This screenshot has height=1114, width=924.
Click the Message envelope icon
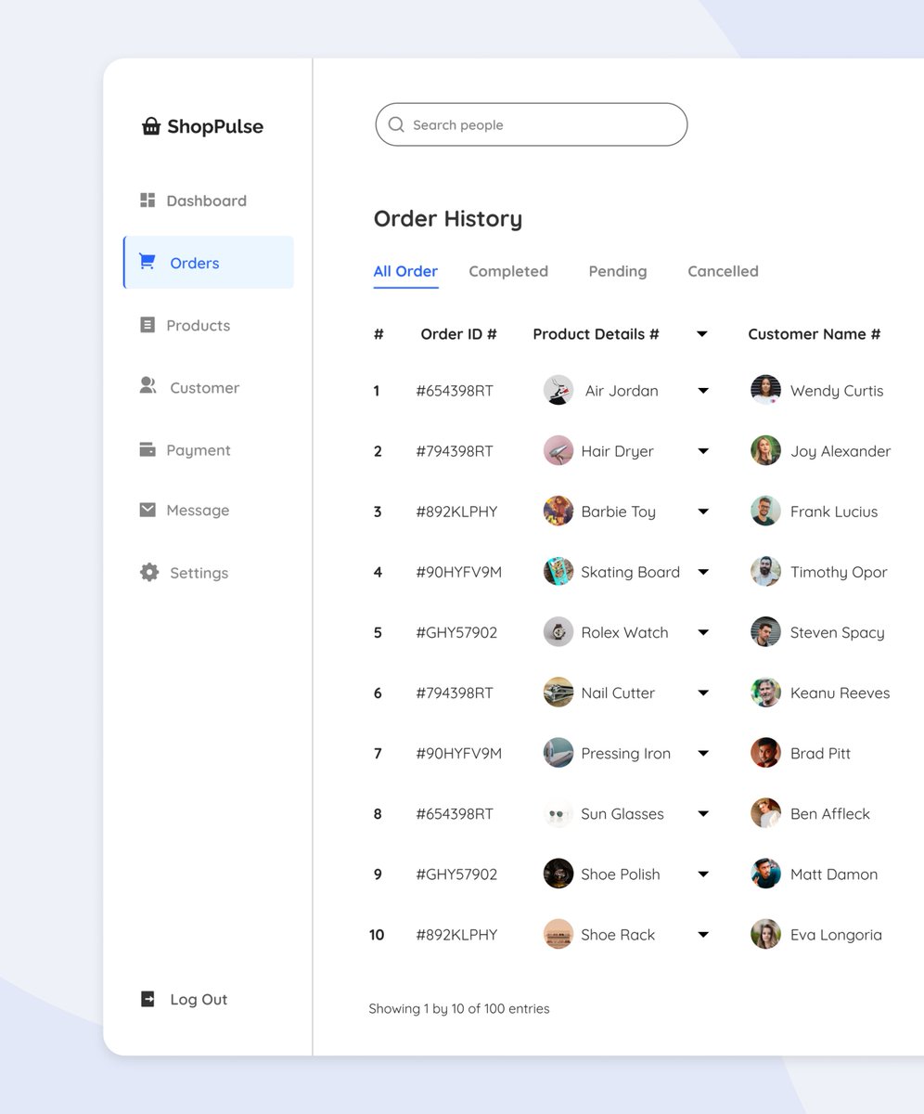tap(148, 510)
